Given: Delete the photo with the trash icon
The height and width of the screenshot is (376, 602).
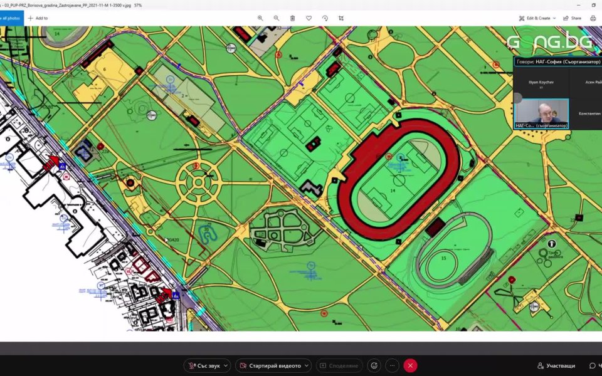Looking at the screenshot, I should coord(293,18).
